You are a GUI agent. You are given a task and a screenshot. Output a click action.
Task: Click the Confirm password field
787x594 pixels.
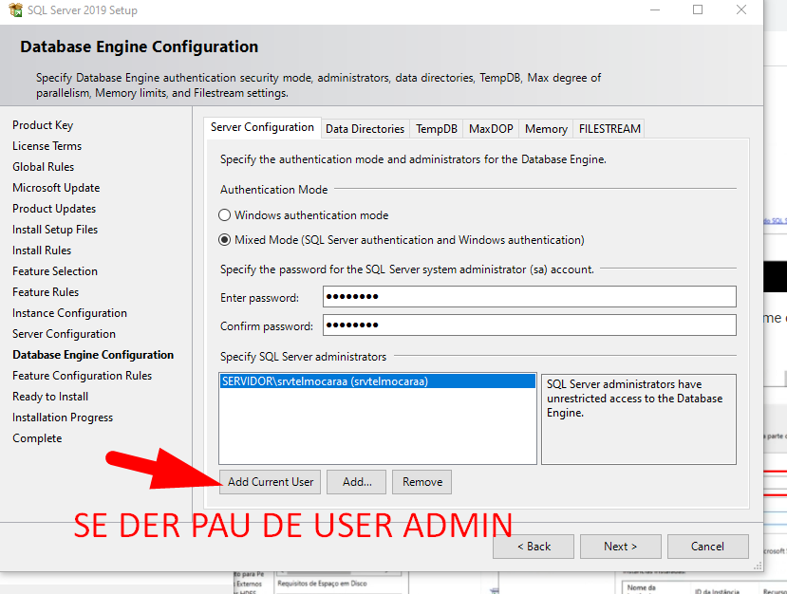[x=529, y=325]
